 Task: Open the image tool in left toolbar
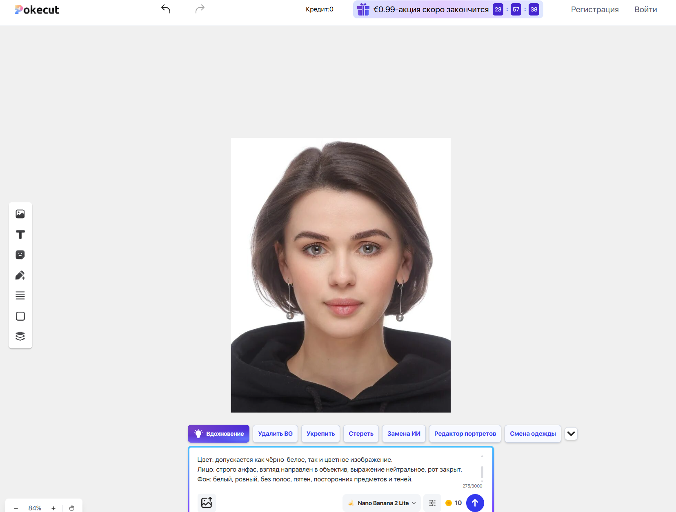pos(20,214)
